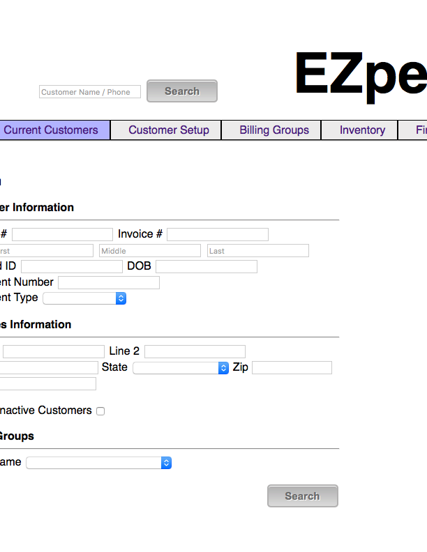Open the State dropdown
This screenshot has width=427, height=552.
pos(181,368)
